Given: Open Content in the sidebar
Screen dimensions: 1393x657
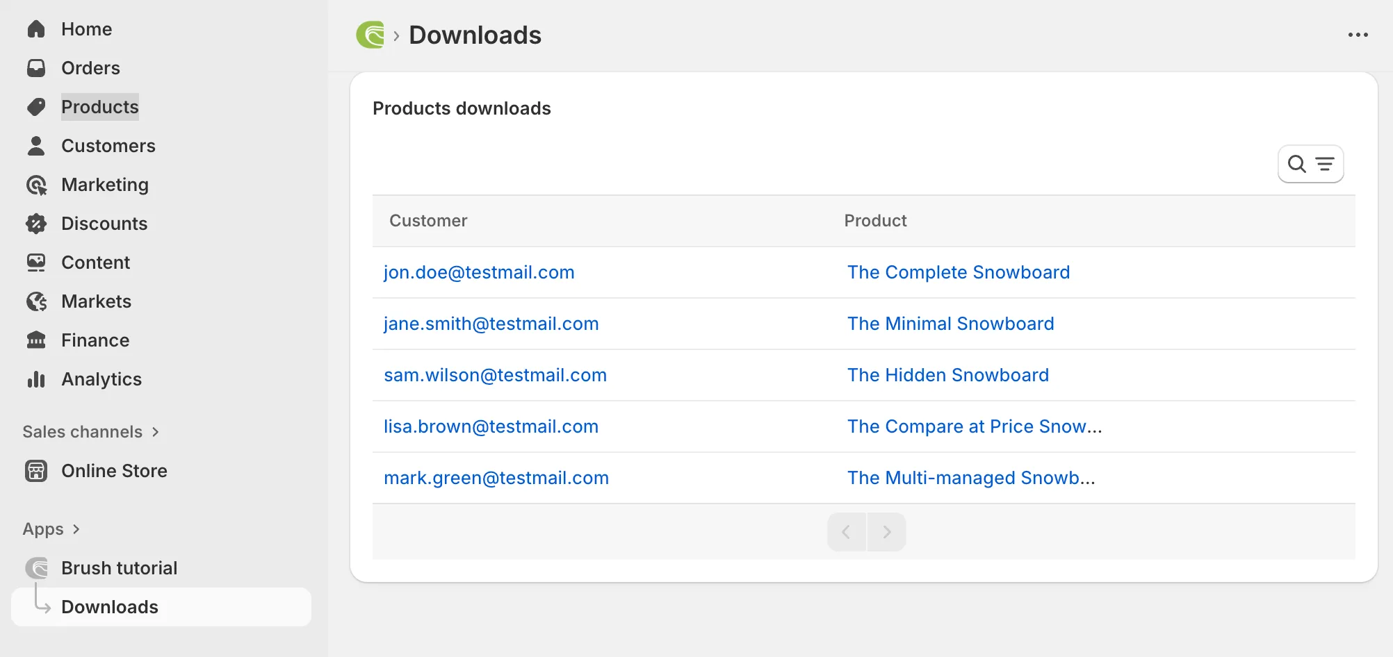Looking at the screenshot, I should pos(96,263).
